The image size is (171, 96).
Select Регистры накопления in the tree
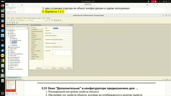tap(15, 61)
